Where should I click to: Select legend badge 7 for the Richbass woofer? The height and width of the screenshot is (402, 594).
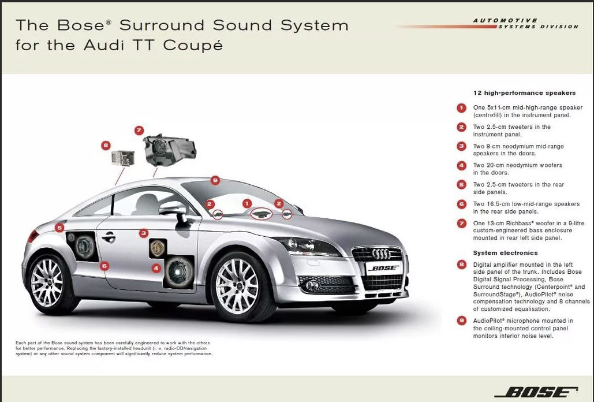pos(461,224)
